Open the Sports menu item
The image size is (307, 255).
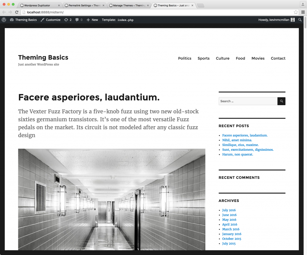[204, 58]
